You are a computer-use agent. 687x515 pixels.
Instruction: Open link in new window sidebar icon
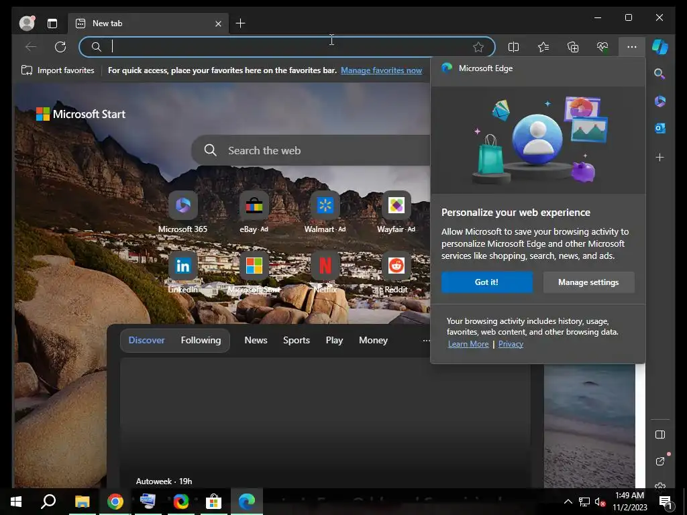pyautogui.click(x=660, y=461)
